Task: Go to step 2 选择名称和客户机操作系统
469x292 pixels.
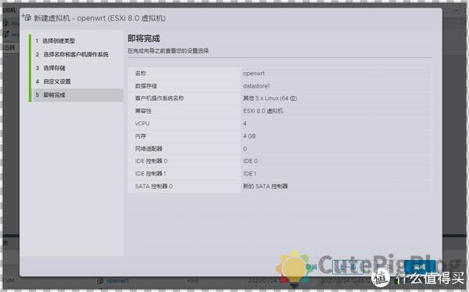Action: tap(72, 55)
